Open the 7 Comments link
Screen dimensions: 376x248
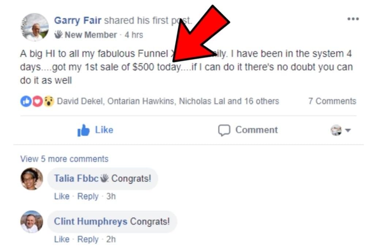click(x=332, y=101)
